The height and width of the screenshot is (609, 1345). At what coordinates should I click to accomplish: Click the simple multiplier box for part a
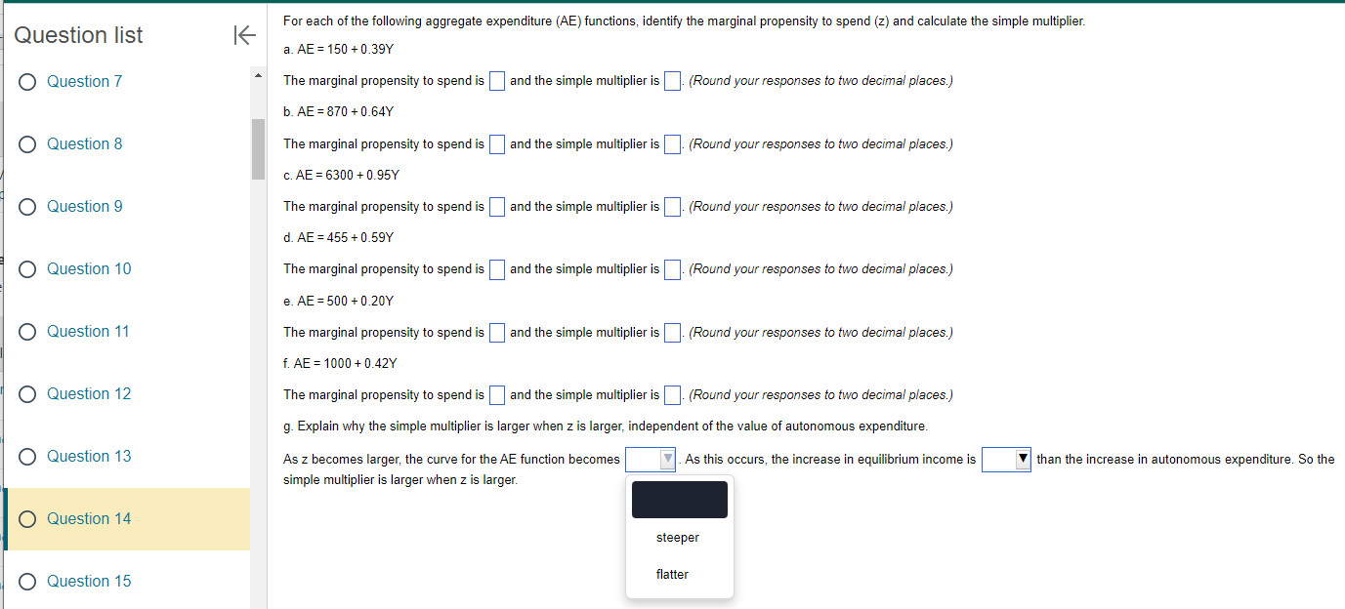coord(671,80)
